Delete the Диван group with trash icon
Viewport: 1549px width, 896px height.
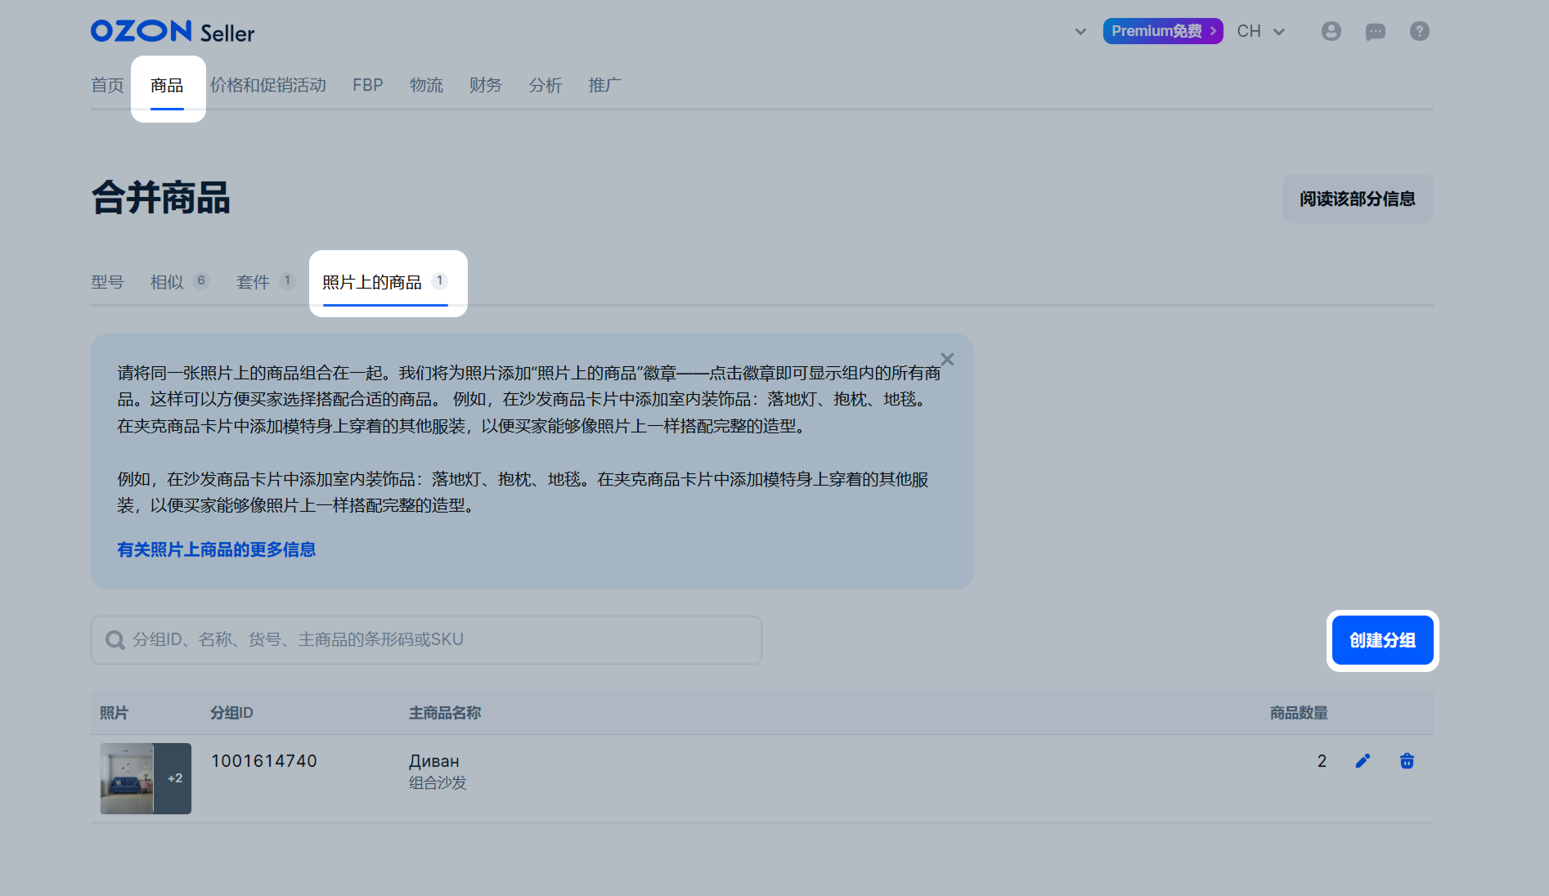1407,761
